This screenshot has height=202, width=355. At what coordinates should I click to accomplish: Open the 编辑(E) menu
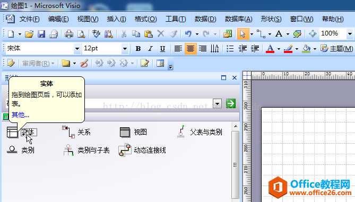tap(58, 19)
